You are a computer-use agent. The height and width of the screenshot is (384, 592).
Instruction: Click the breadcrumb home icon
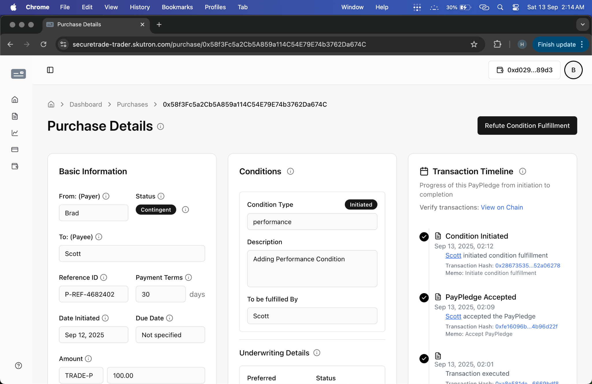pos(51,104)
